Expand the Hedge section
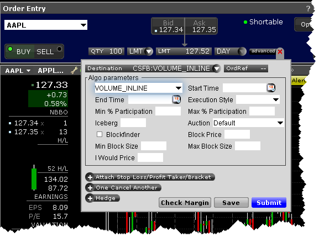 pos(102,198)
